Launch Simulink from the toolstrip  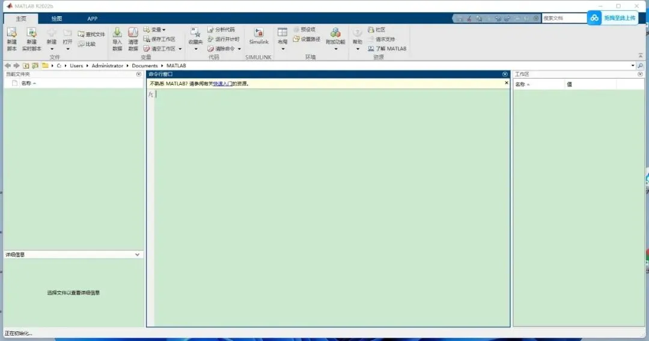point(258,37)
